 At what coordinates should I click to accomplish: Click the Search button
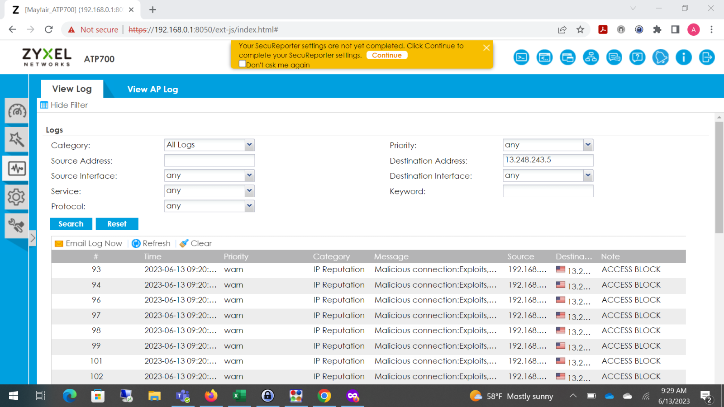(71, 224)
